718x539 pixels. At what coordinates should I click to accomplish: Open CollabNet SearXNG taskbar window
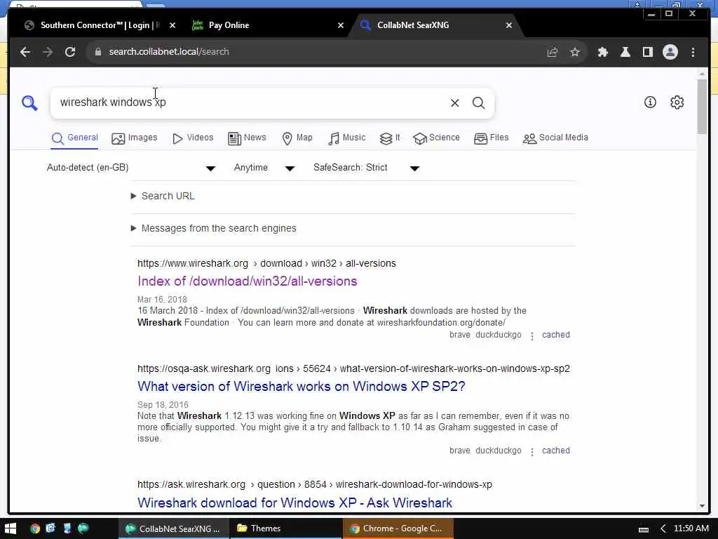[173, 529]
